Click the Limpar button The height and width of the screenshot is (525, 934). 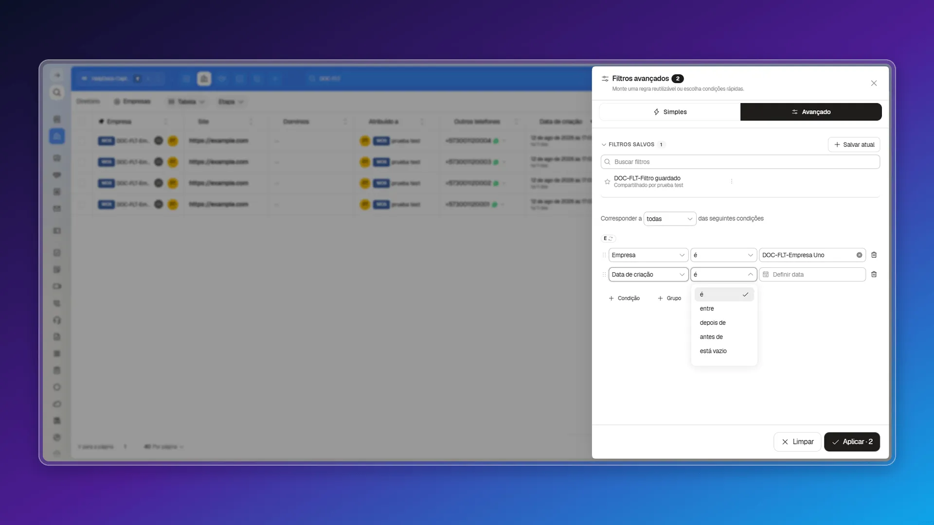(x=797, y=442)
